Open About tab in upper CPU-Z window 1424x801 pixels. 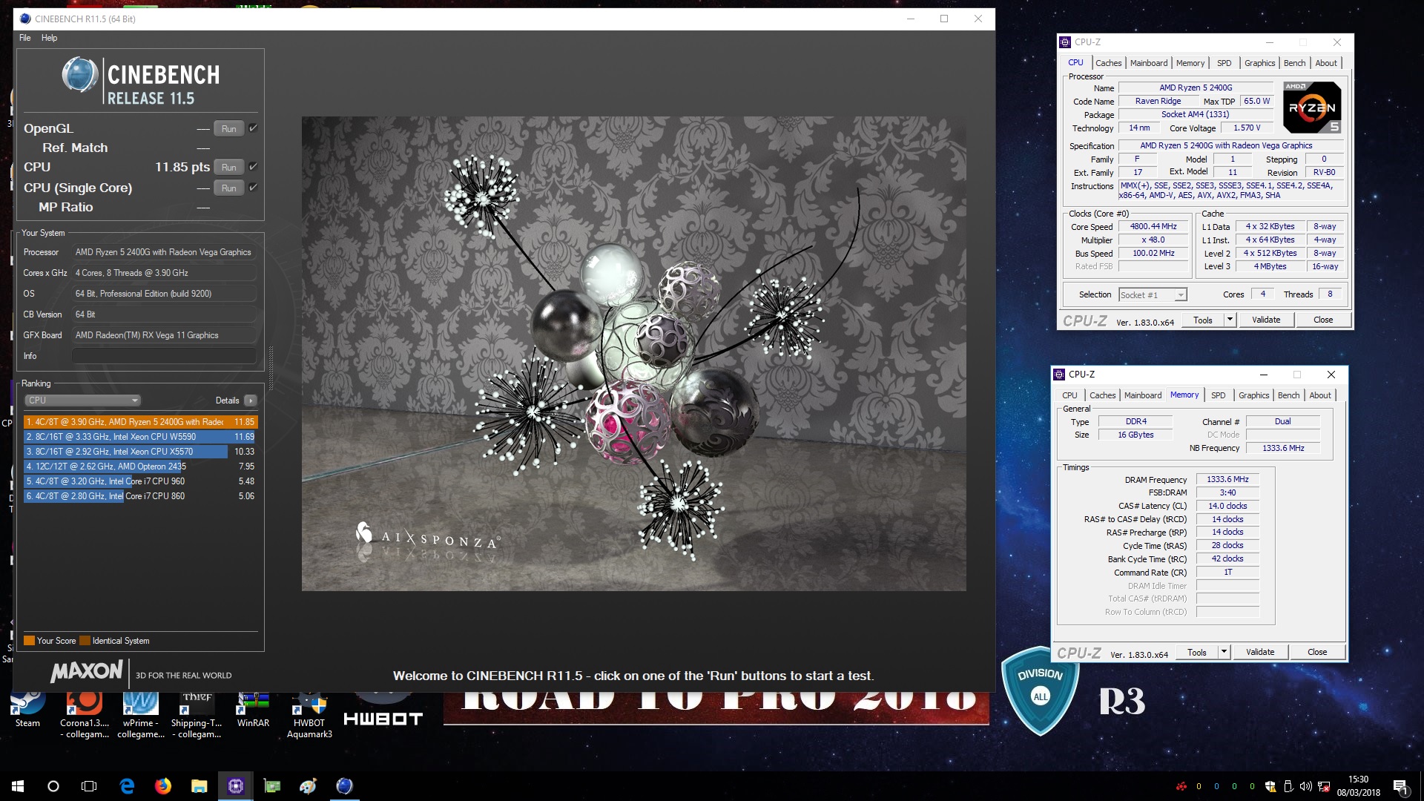coord(1326,63)
